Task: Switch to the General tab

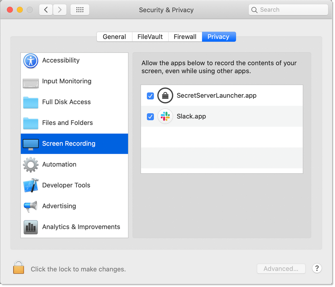Action: pyautogui.click(x=114, y=37)
